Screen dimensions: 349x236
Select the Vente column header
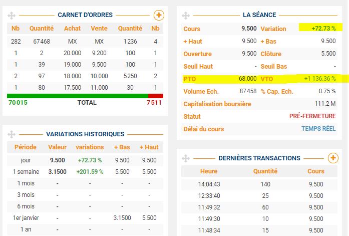(99, 29)
